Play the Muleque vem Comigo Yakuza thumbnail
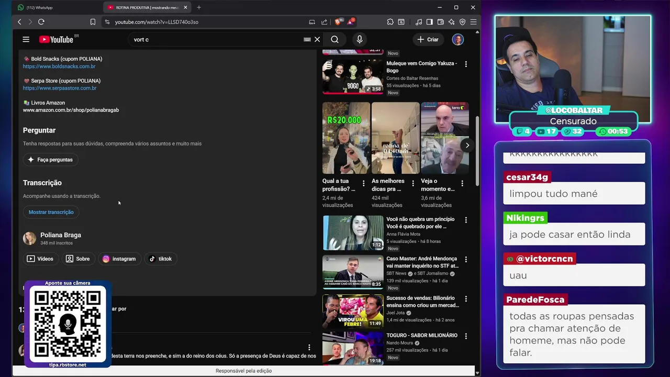670x377 pixels. click(x=353, y=76)
